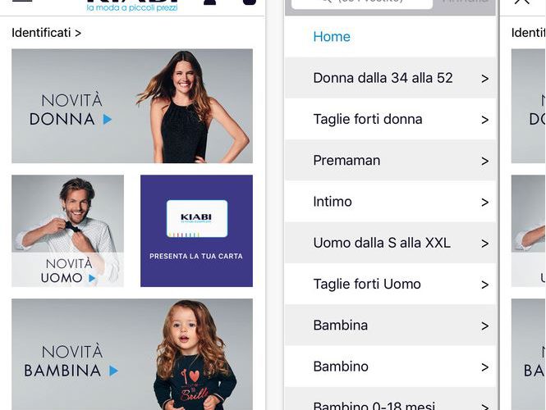Screen dimensions: 546x410
Task: Tap the Kiabi card icon
Action: 197,218
